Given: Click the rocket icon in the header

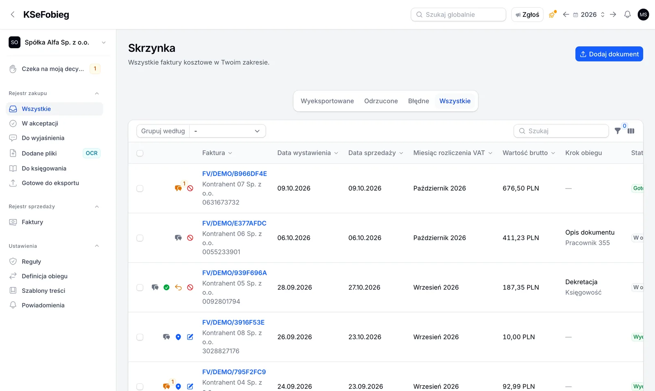Looking at the screenshot, I should tap(552, 15).
